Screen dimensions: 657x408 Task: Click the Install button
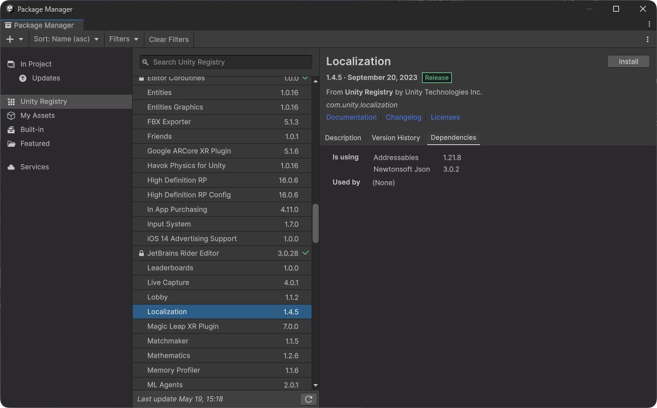(628, 61)
